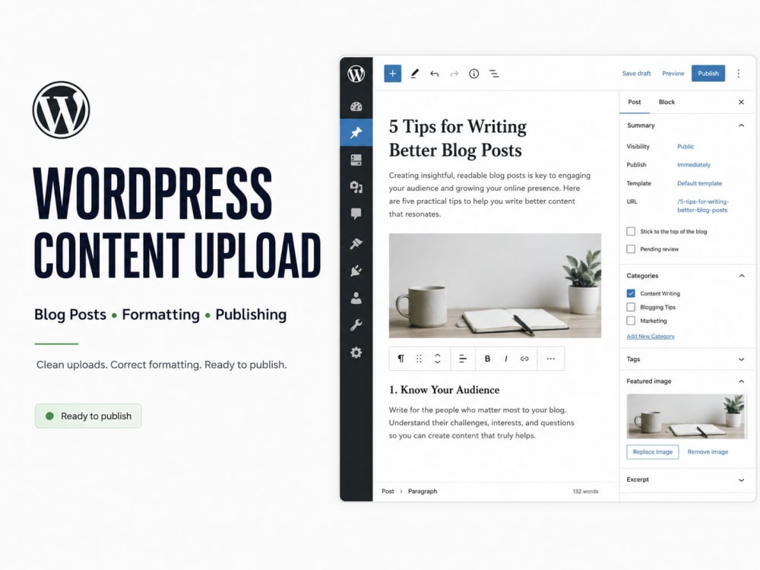The height and width of the screenshot is (570, 760).
Task: Change the Visibility value Public
Action: point(686,147)
